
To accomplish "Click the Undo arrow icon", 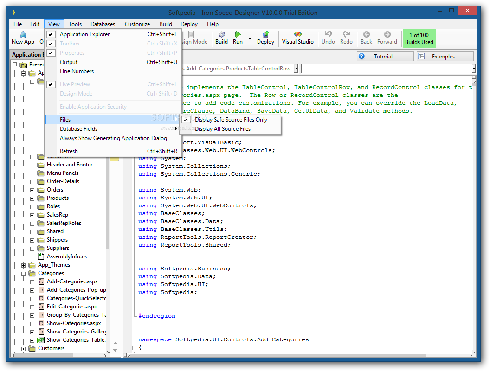I will (328, 34).
